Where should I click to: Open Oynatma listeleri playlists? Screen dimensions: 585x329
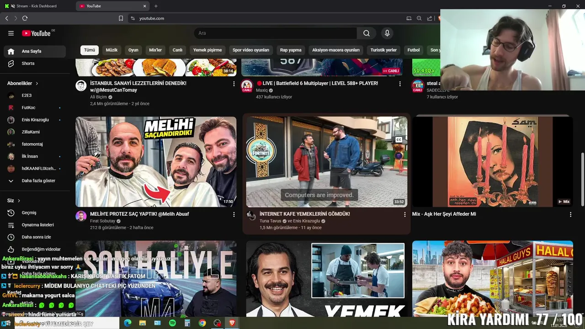[x=35, y=225]
